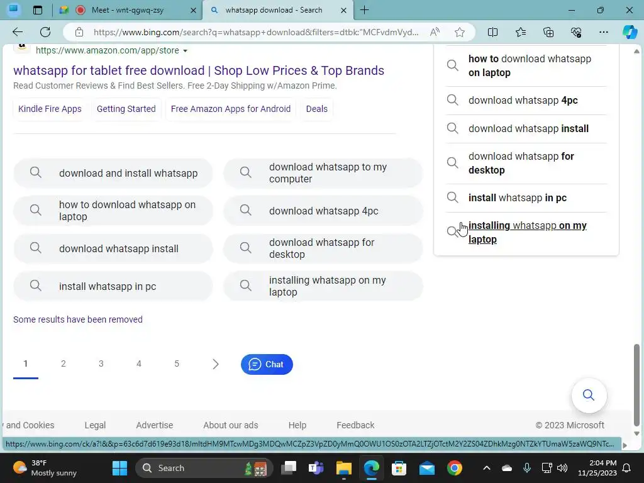Open Windows Start menu

click(x=119, y=468)
